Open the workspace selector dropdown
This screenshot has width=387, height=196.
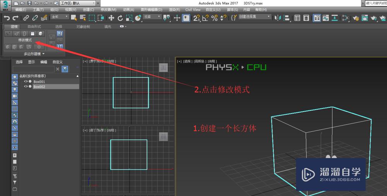[77, 3]
